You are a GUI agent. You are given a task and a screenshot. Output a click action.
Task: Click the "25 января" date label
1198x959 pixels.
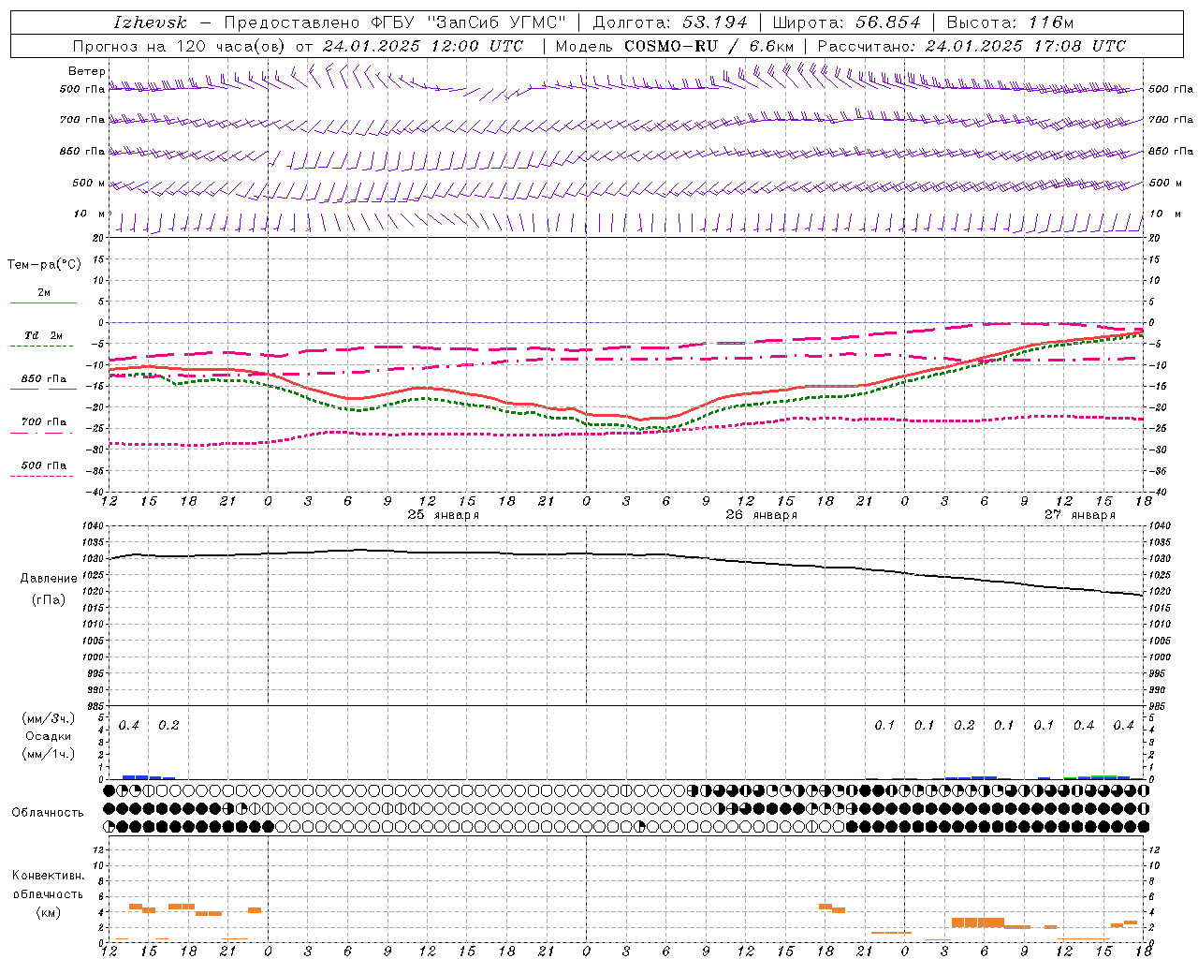tap(444, 515)
